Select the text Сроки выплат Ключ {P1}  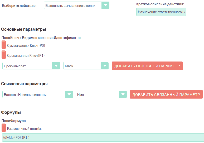pyautogui.click(x=26, y=55)
